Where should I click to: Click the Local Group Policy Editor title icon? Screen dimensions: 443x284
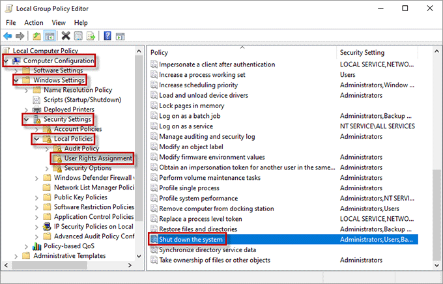pyautogui.click(x=8, y=8)
